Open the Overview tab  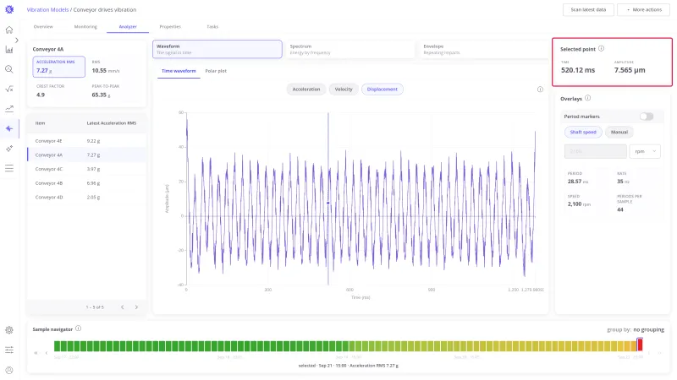coord(43,27)
